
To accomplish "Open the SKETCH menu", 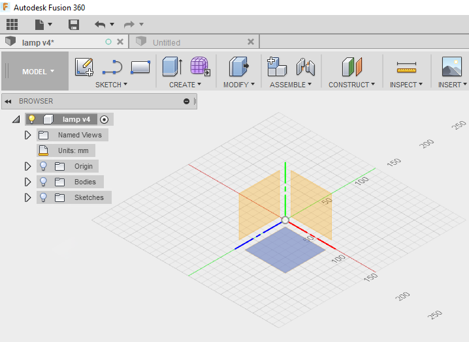I will (111, 85).
